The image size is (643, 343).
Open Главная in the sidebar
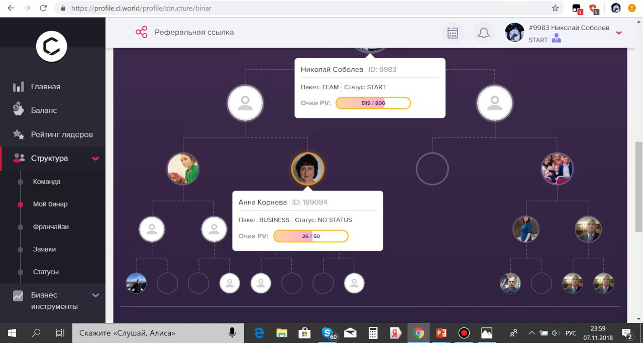(x=46, y=87)
